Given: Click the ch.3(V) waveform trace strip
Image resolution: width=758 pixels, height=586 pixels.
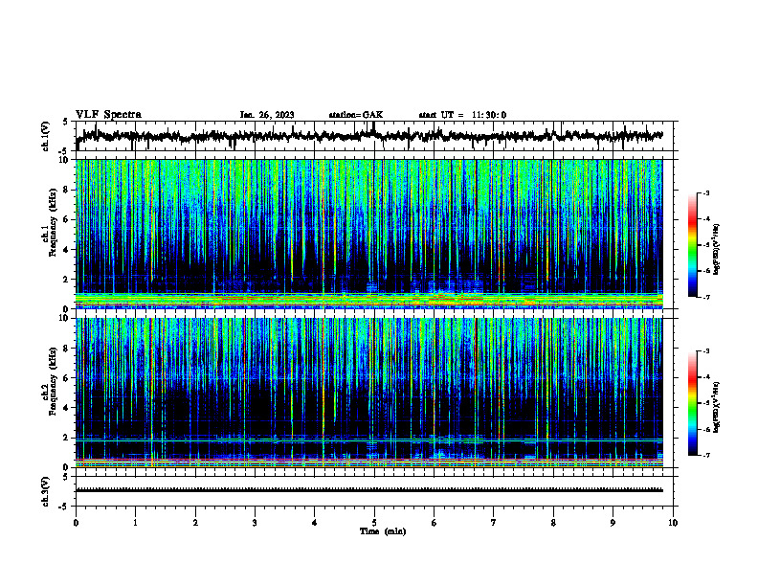Looking at the screenshot, I should tap(374, 491).
